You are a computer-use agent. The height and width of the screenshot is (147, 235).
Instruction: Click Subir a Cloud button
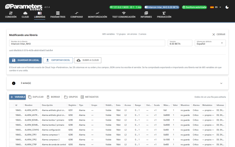pos(88,60)
